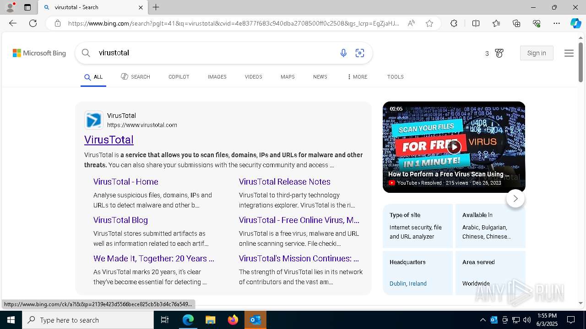
Task: Click the Sign in button
Action: pyautogui.click(x=537, y=53)
